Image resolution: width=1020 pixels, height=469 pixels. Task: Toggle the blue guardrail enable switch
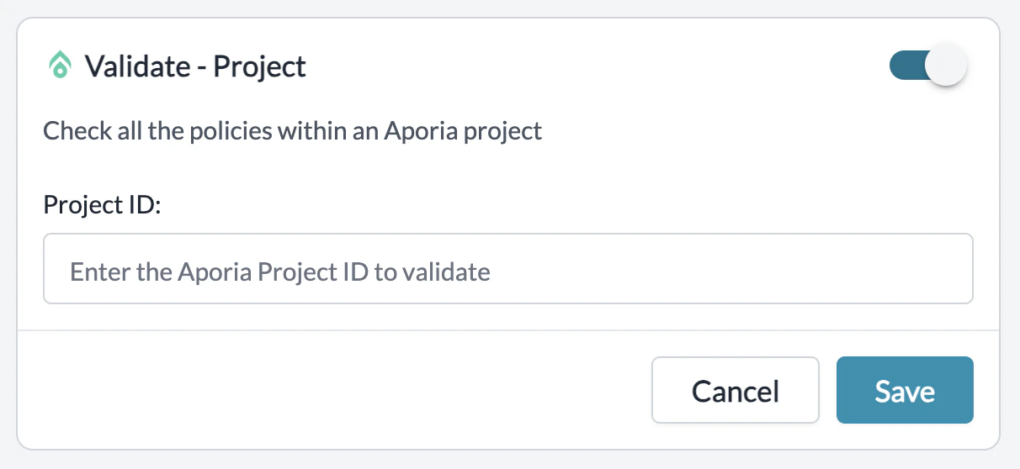tap(928, 66)
